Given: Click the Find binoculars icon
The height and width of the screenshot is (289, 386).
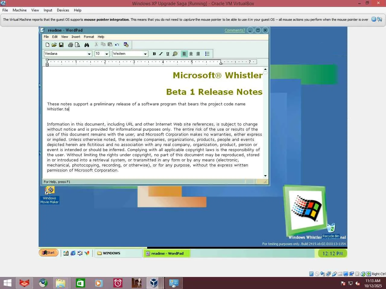Looking at the screenshot, I should pos(87,45).
